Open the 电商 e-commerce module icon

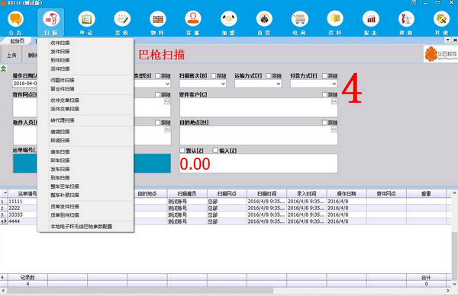[x=300, y=23]
